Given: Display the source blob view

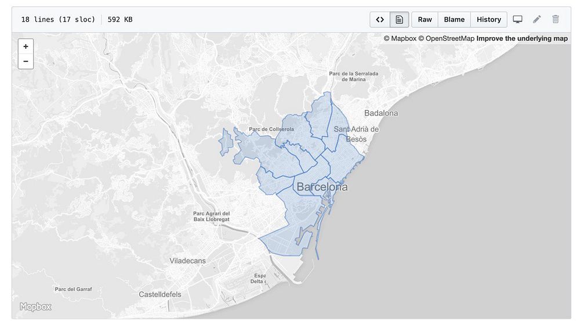Looking at the screenshot, I should pyautogui.click(x=380, y=20).
